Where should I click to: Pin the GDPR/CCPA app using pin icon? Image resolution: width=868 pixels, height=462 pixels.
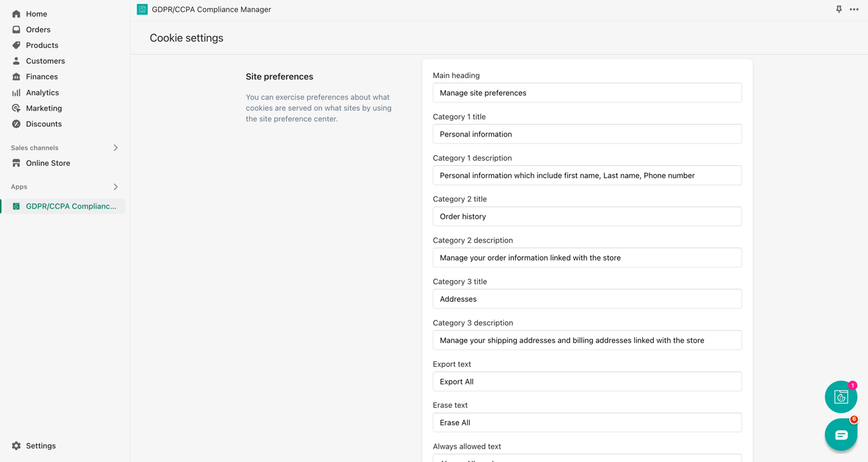pos(839,10)
